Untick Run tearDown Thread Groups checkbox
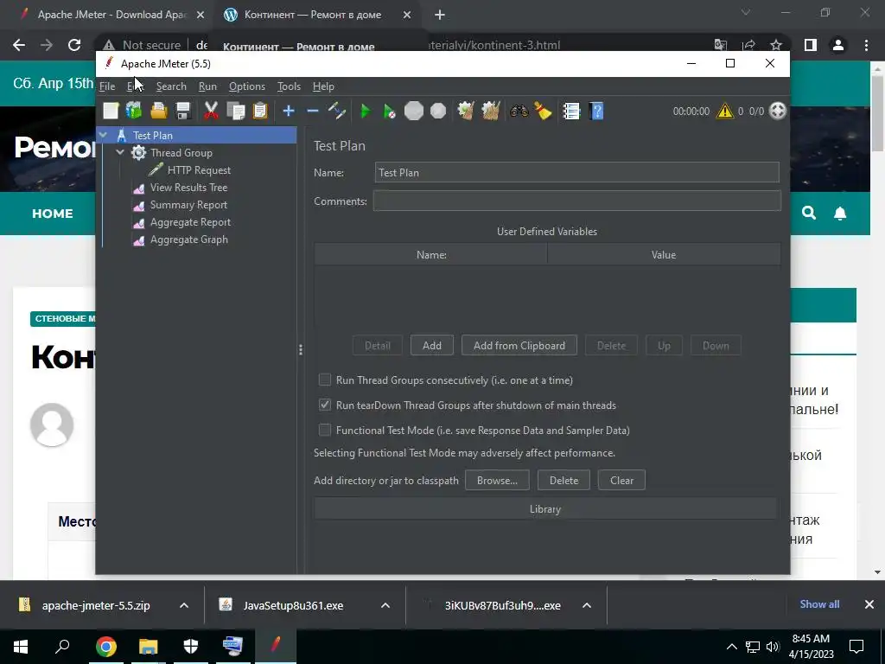The image size is (885, 664). click(x=325, y=405)
